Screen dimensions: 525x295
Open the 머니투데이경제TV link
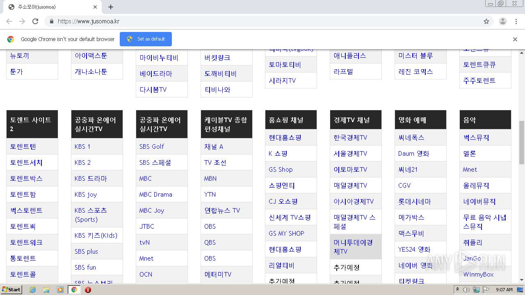point(353,247)
